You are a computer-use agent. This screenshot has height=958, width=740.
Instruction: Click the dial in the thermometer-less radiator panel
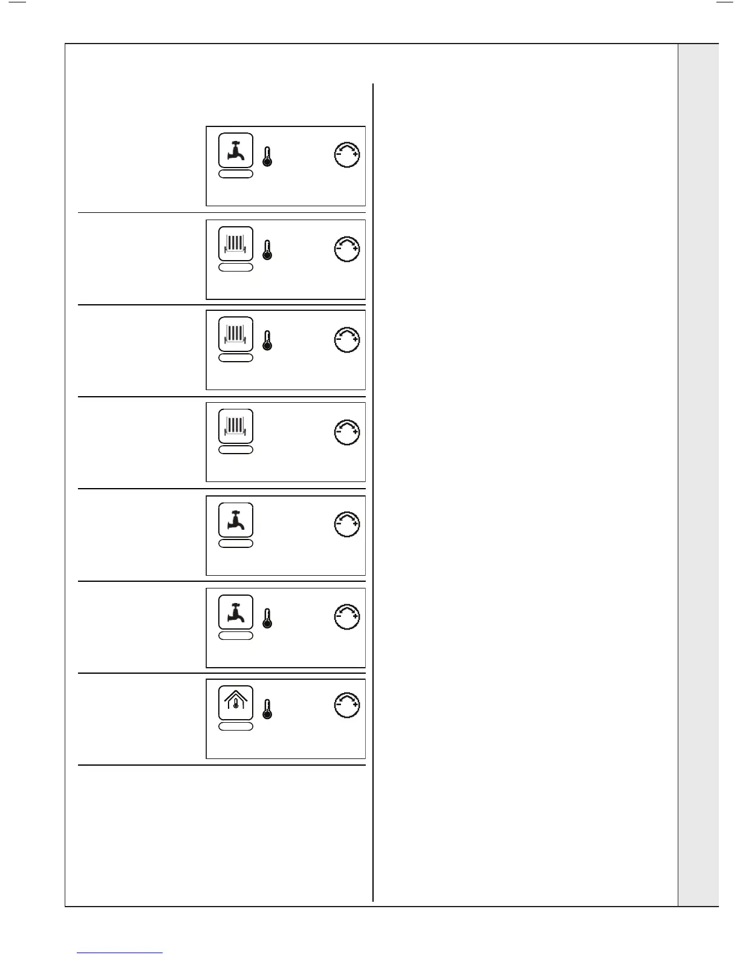[347, 431]
